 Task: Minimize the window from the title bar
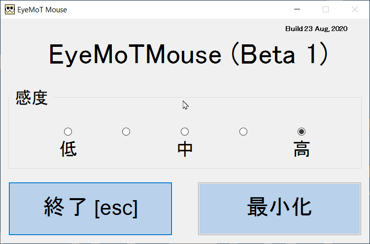pos(297,9)
